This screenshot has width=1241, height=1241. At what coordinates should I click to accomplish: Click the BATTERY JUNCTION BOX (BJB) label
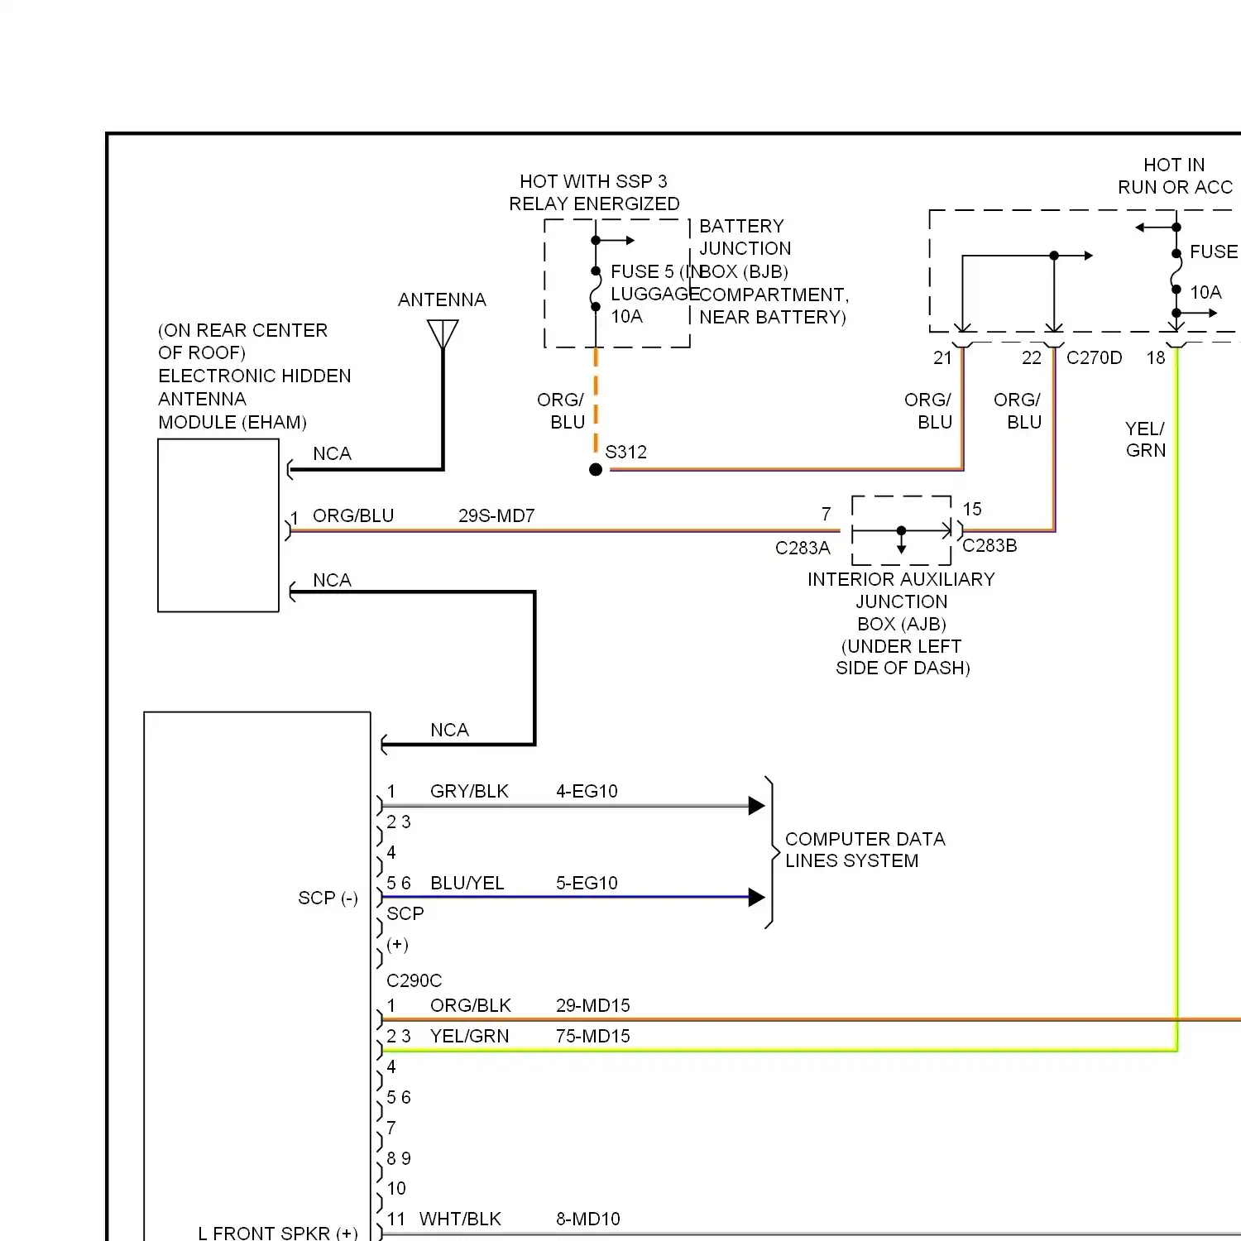tap(745, 248)
